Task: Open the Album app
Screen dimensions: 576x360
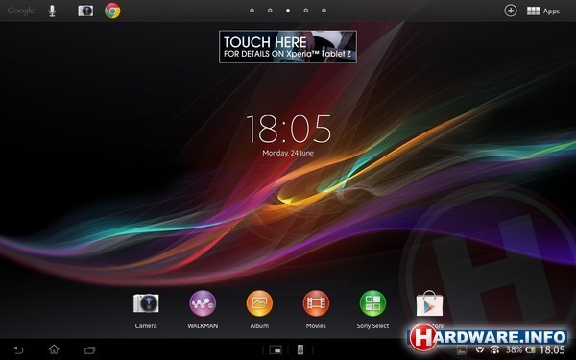Action: click(259, 310)
